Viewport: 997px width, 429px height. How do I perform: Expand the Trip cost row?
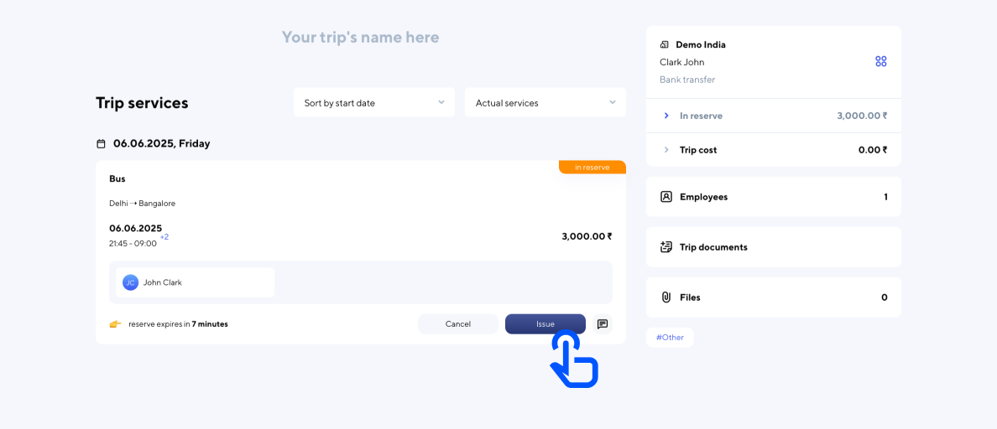tap(666, 150)
